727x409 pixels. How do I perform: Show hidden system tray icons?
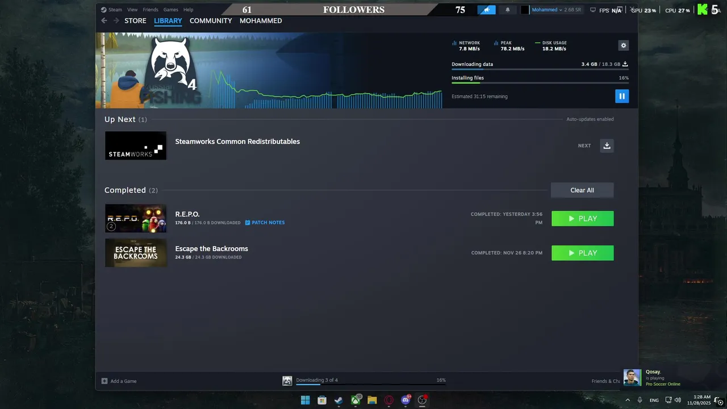pos(628,400)
